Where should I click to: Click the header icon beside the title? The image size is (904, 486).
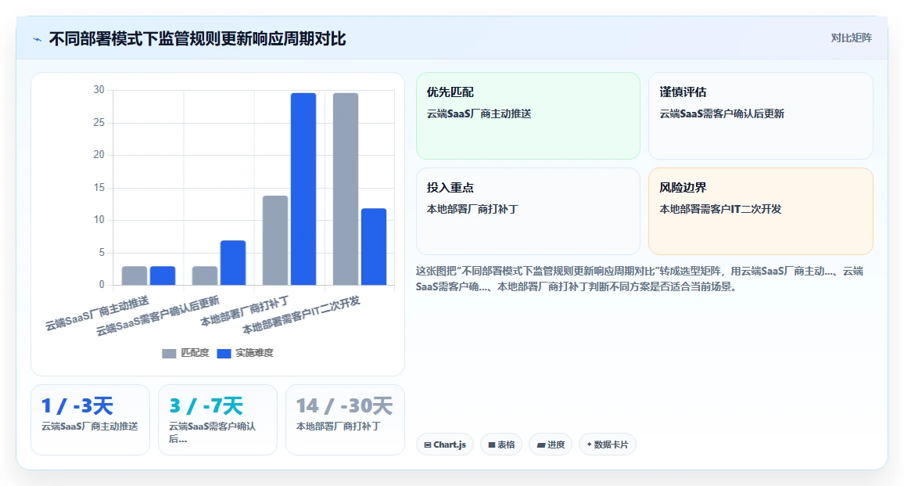pos(38,39)
